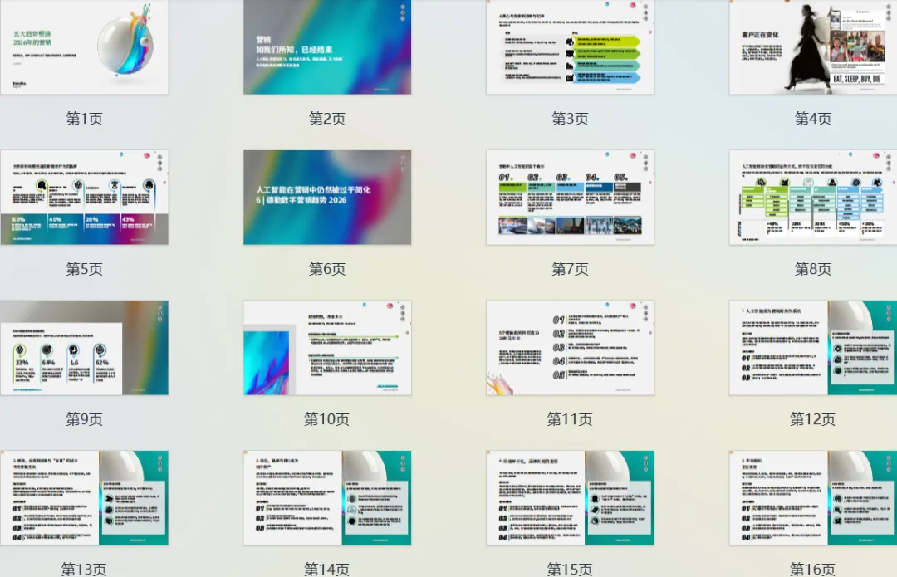Select the page 16 slide thumbnail
The height and width of the screenshot is (577, 897).
click(x=811, y=498)
